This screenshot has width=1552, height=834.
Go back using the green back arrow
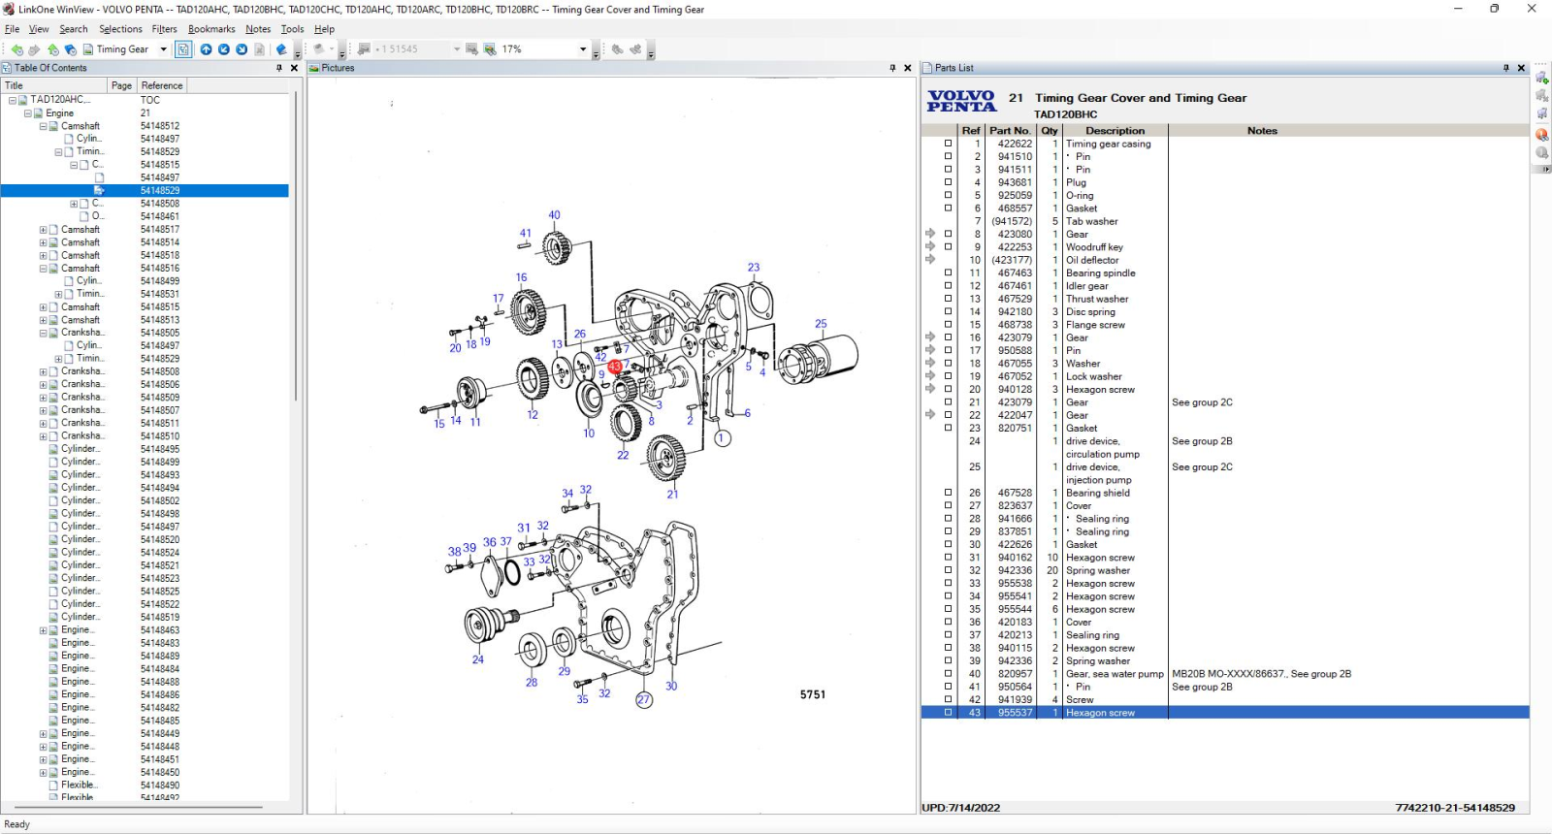[16, 49]
